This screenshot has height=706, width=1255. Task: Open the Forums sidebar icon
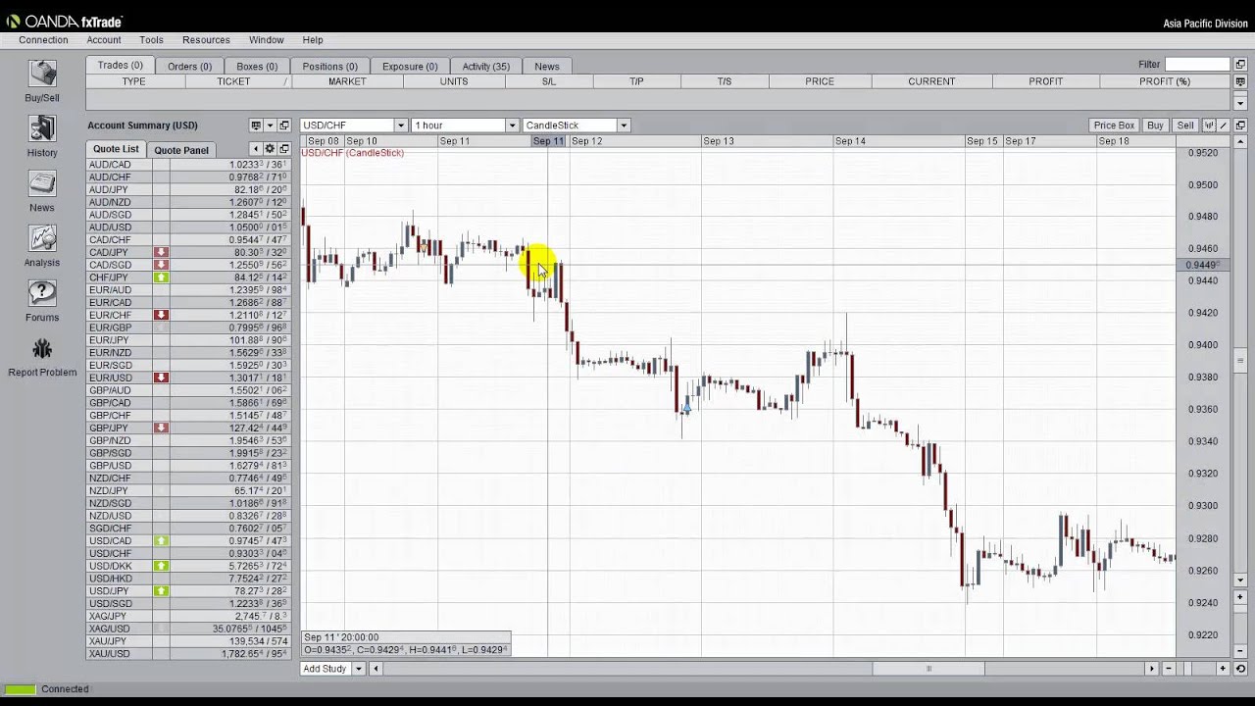click(x=42, y=293)
